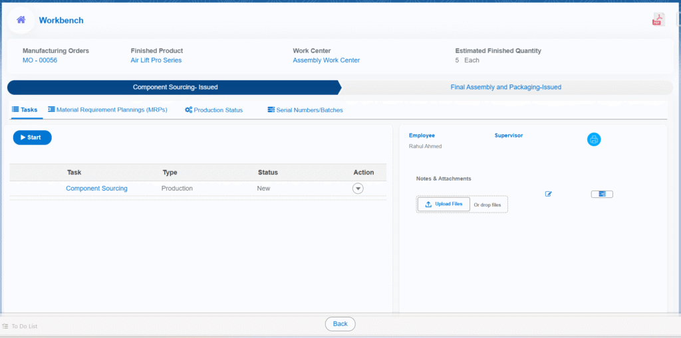This screenshot has height=338, width=681.
Task: Click the Home icon beside Workbench
Action: (x=21, y=20)
